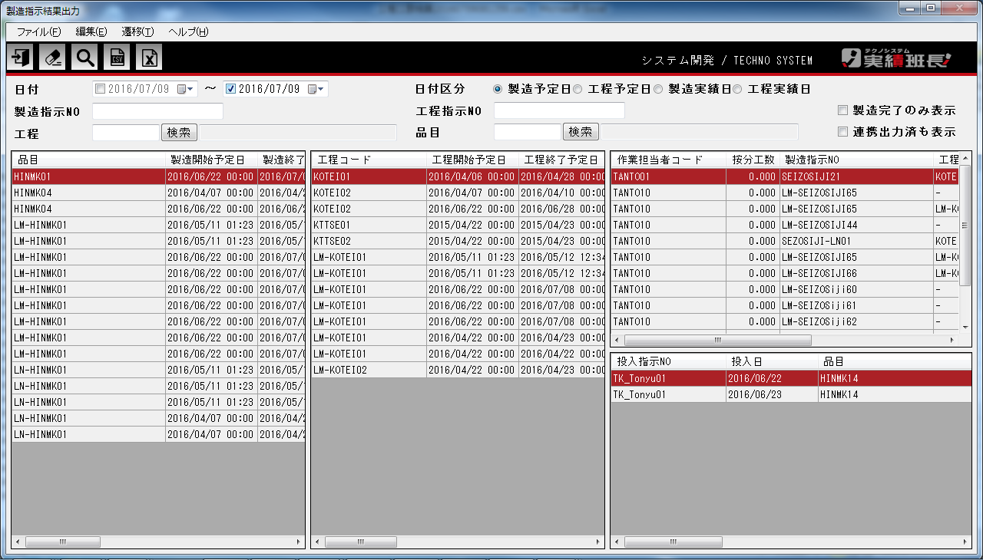Screen dimensions: 983x560
Task: Open the start date calendar dropdown
Action: pyautogui.click(x=187, y=89)
